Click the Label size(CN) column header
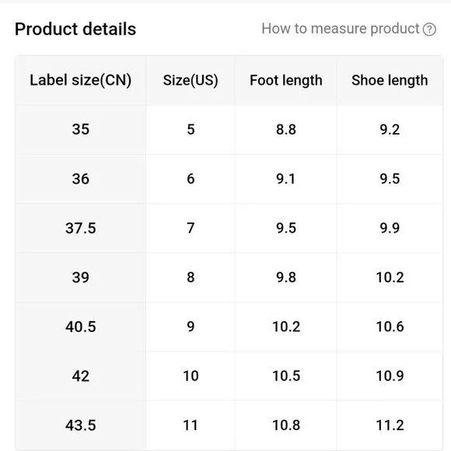 point(81,80)
